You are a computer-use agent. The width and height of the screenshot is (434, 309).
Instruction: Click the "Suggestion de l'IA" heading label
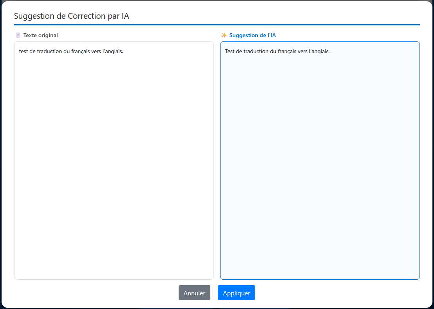tap(253, 35)
